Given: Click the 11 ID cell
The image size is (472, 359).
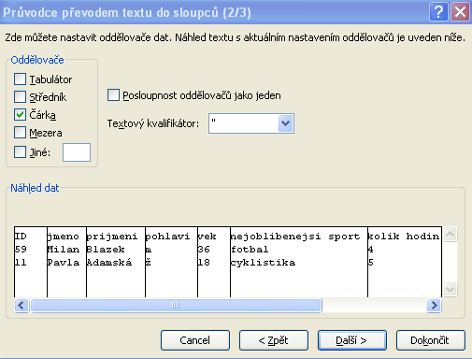Looking at the screenshot, I should pyautogui.click(x=21, y=263).
